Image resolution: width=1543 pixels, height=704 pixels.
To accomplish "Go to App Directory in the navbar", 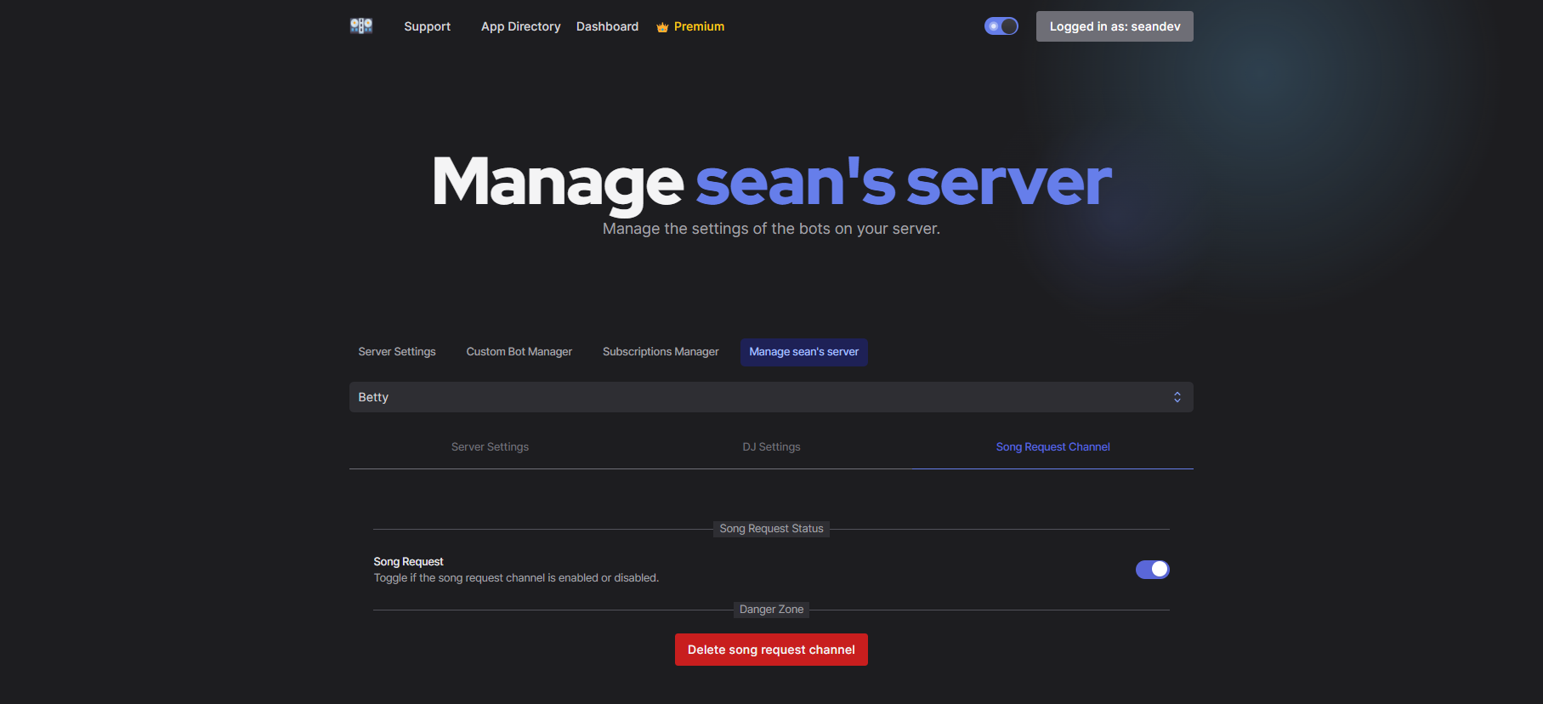I will (520, 26).
